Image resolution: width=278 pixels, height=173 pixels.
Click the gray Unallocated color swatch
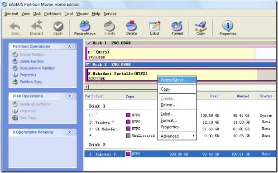129,135
